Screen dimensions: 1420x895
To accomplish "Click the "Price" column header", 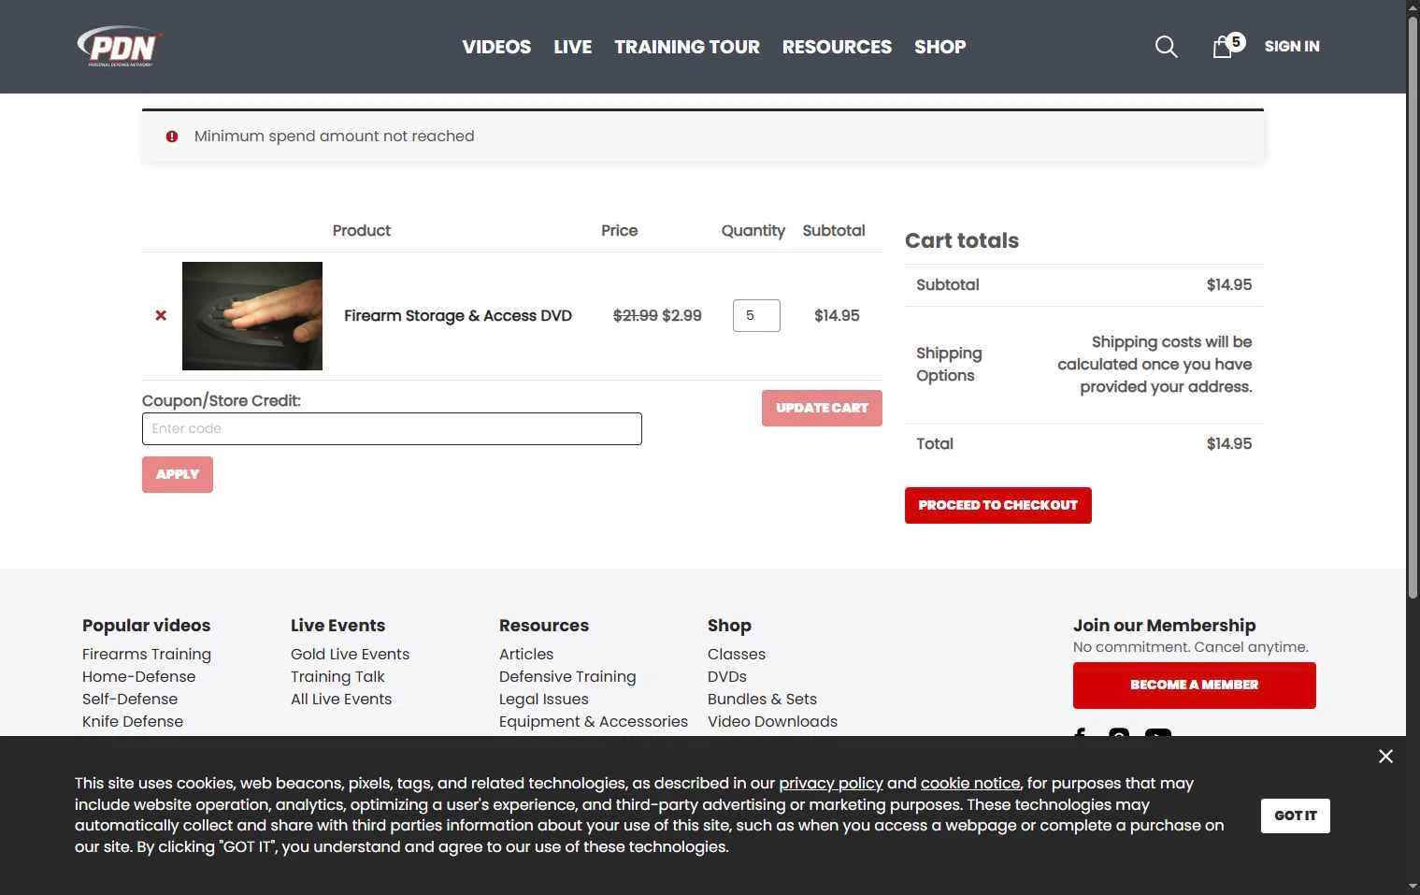I will click(619, 231).
